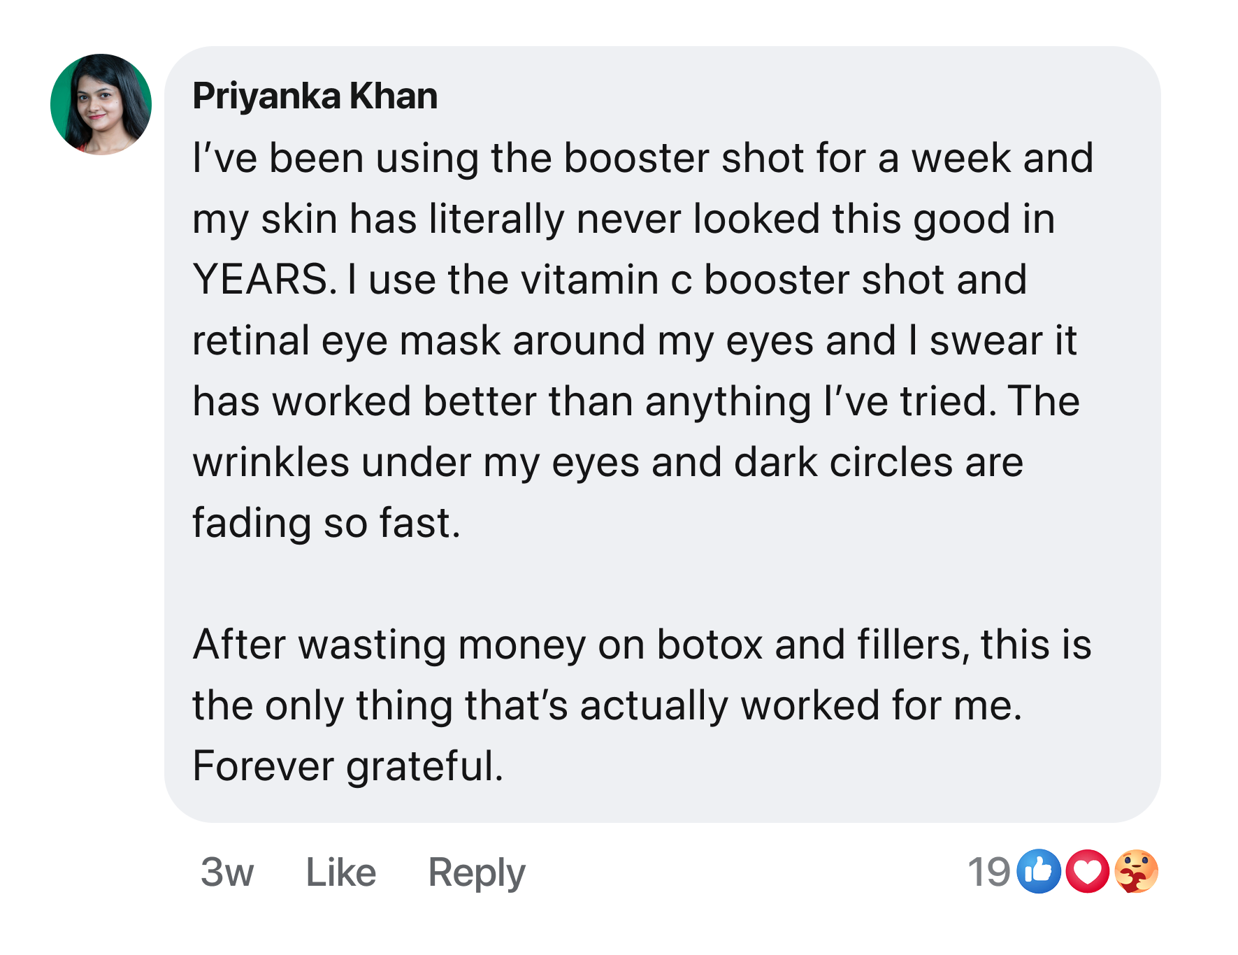Viewport: 1238px width, 955px height.
Task: Reply to Priyanka Khan's comment
Action: [x=476, y=873]
